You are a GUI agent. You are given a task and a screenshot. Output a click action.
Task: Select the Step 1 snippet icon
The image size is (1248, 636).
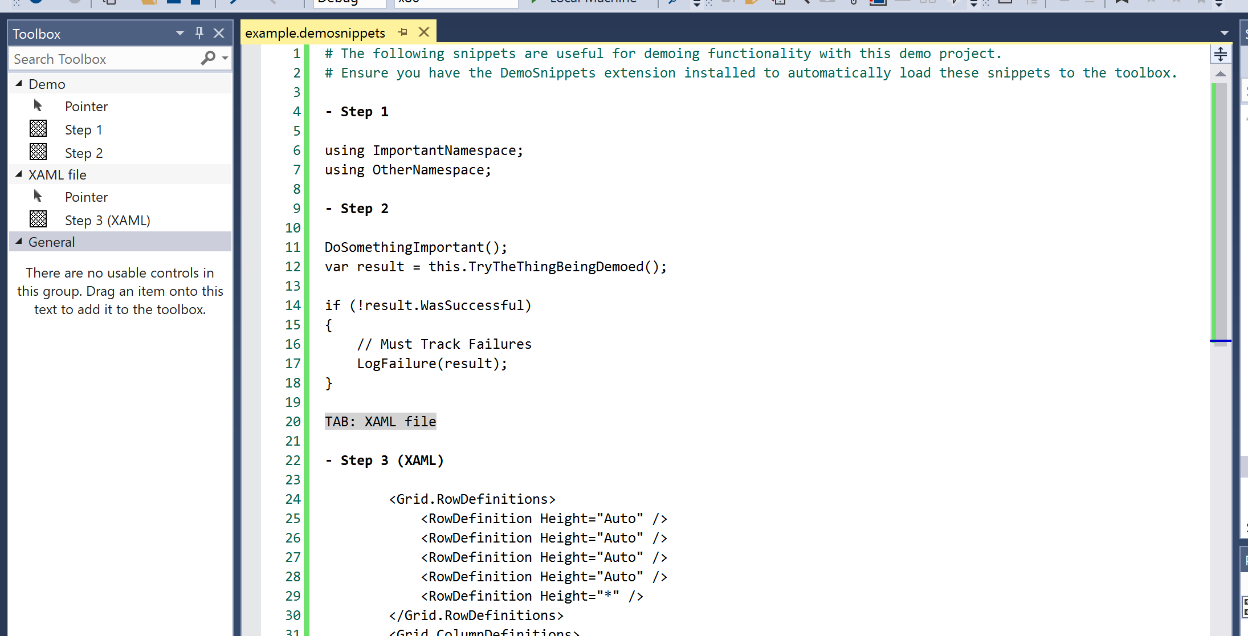pos(38,129)
